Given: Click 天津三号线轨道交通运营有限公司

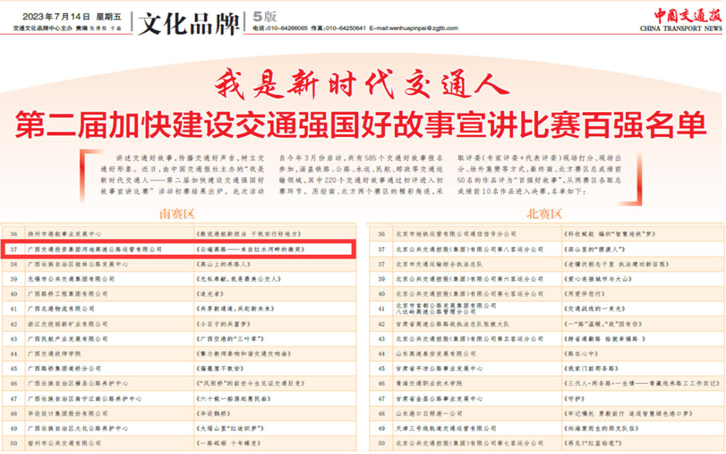Looking at the screenshot, I should click(446, 428).
